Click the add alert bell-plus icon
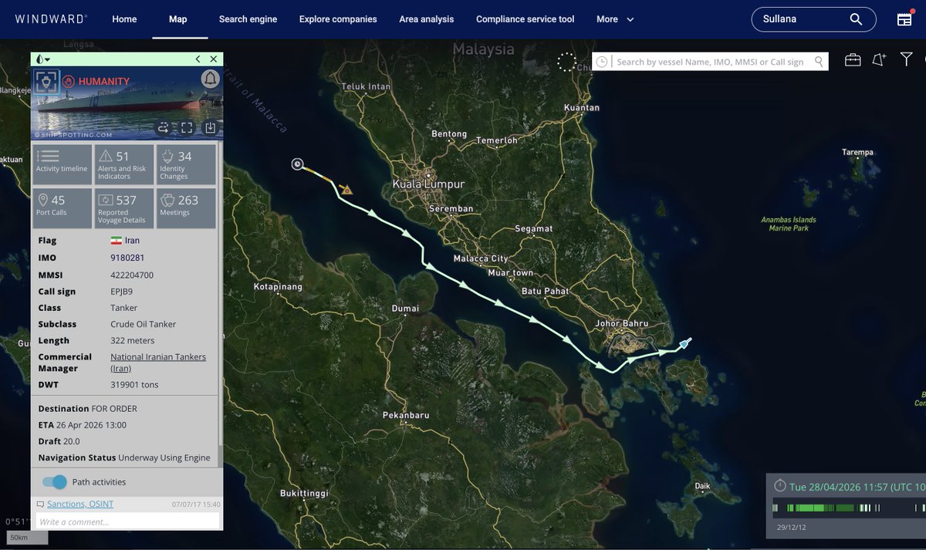This screenshot has width=926, height=550. 879,60
